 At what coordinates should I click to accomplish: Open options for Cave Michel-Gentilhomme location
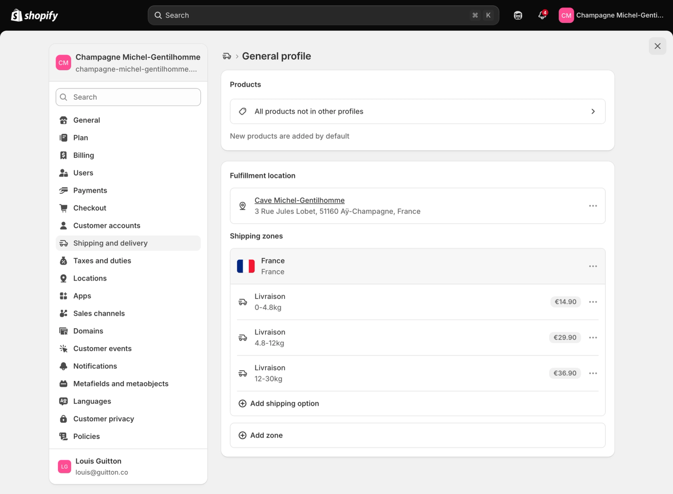tap(593, 206)
